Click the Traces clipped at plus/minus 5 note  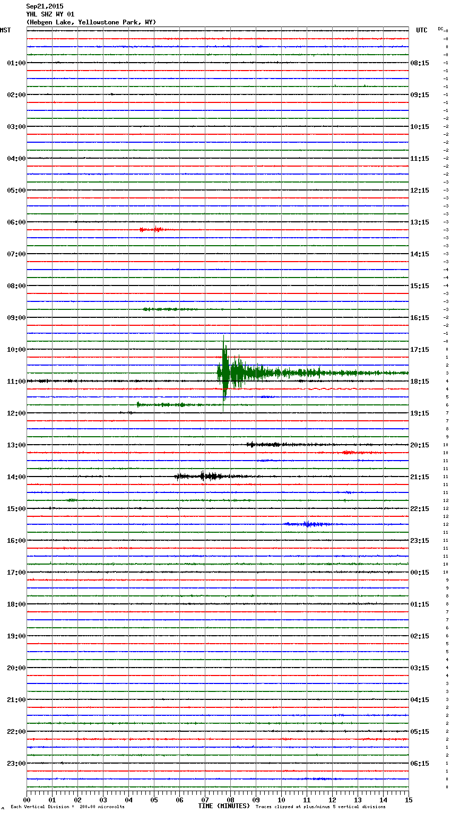320,807
